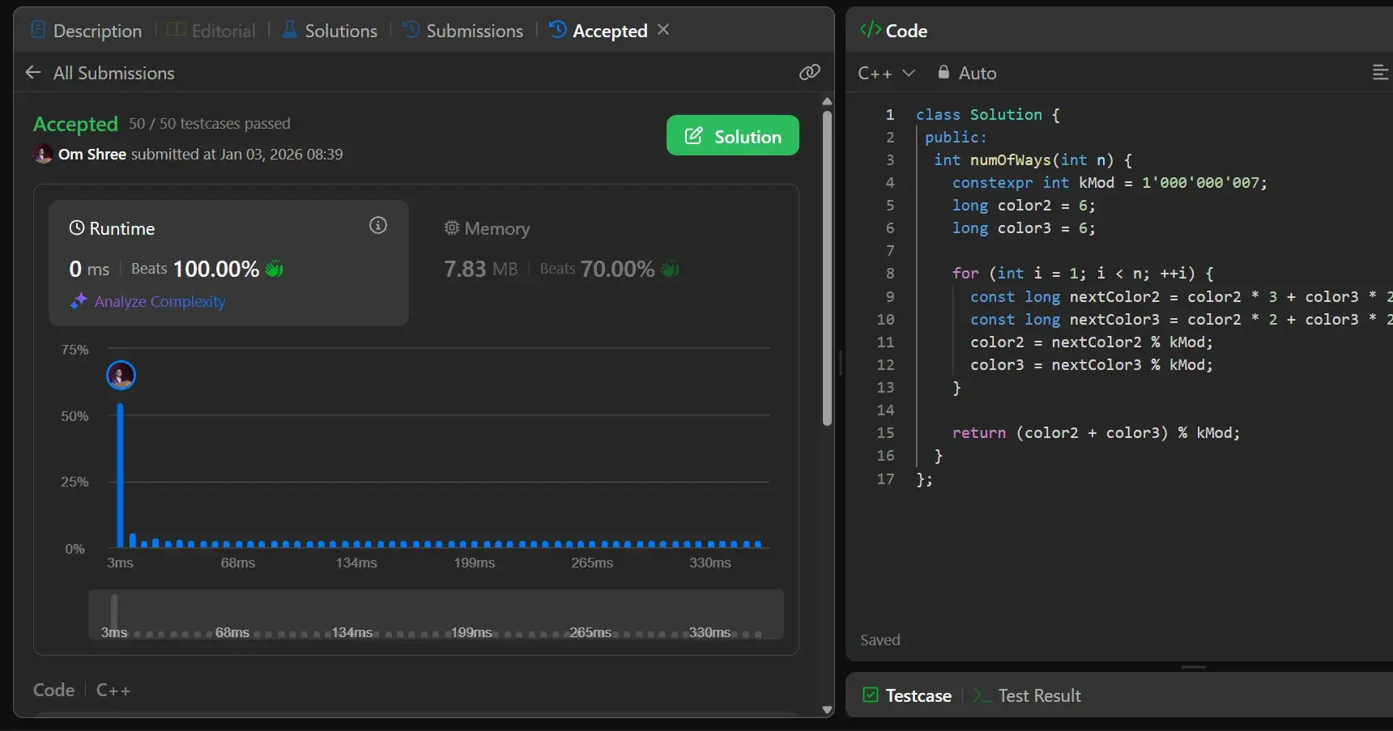Go back to All Submissions

pyautogui.click(x=100, y=73)
